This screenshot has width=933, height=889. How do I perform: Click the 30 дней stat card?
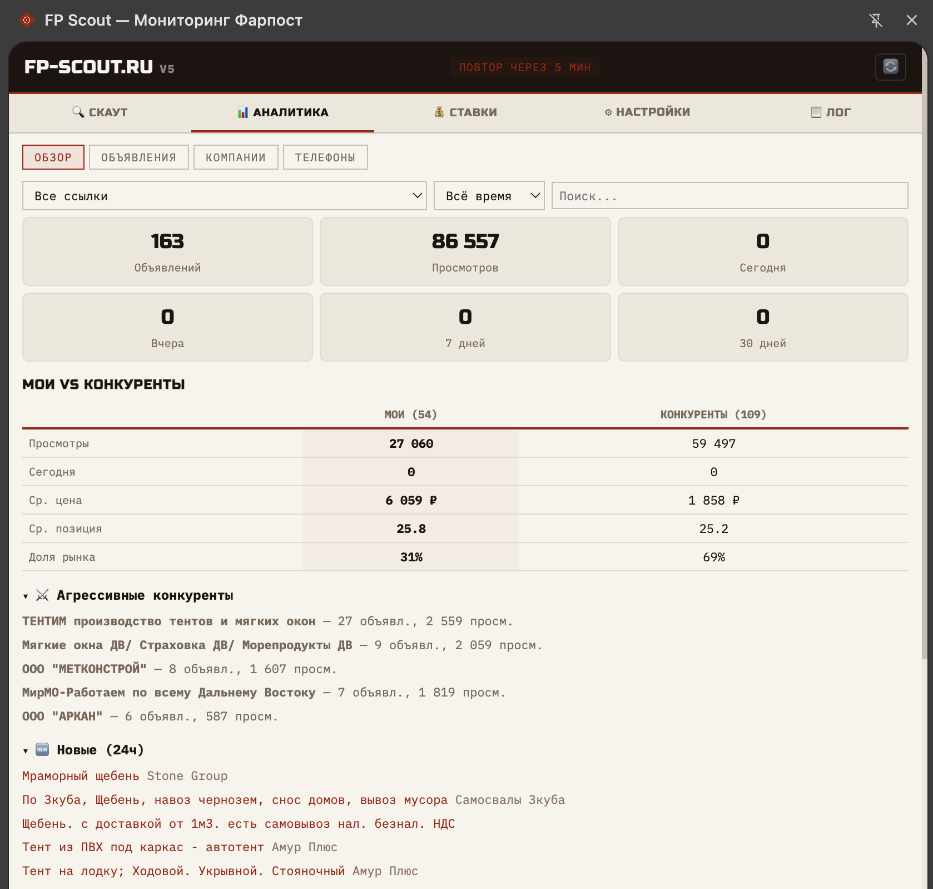tap(763, 327)
